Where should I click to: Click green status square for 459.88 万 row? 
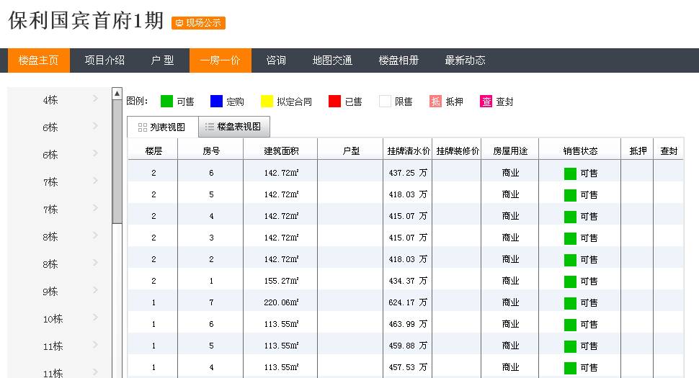click(570, 346)
